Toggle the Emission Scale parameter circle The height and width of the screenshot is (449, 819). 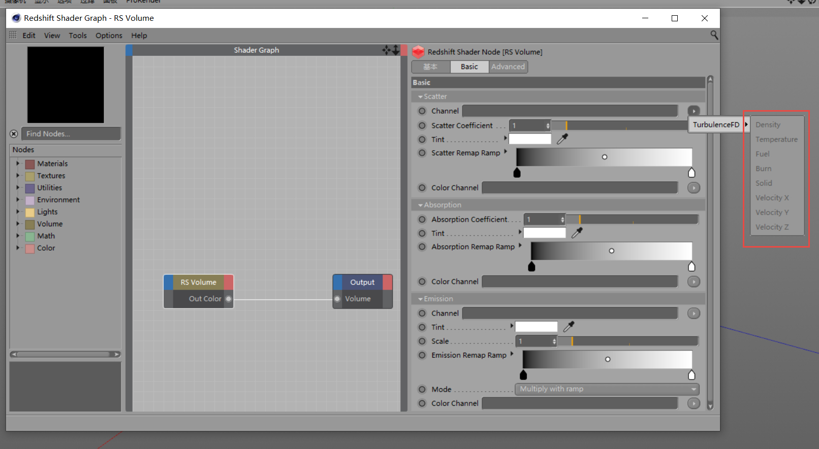[422, 341]
